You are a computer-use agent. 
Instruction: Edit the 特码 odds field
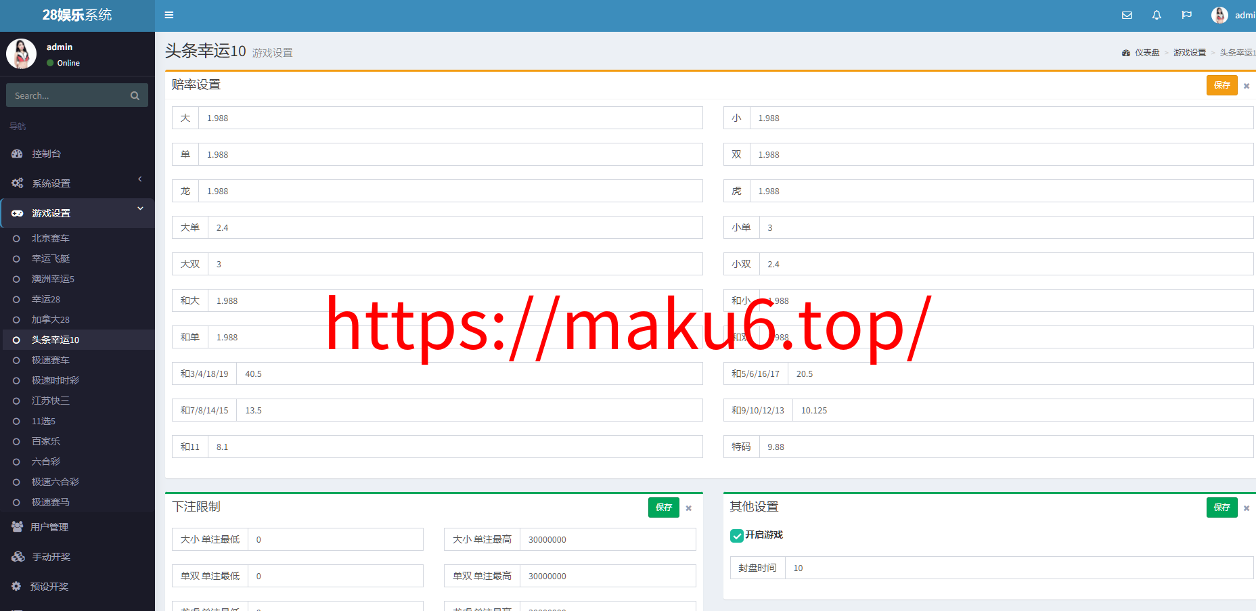[x=1006, y=447]
